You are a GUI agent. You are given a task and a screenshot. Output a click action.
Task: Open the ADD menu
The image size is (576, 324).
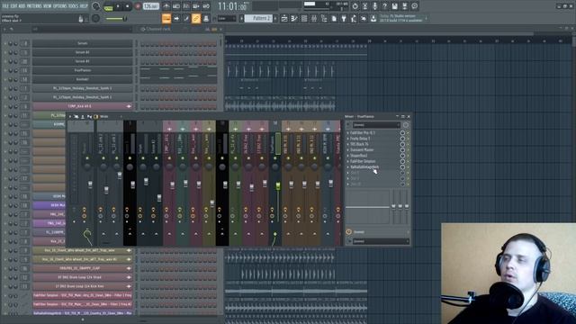point(22,6)
